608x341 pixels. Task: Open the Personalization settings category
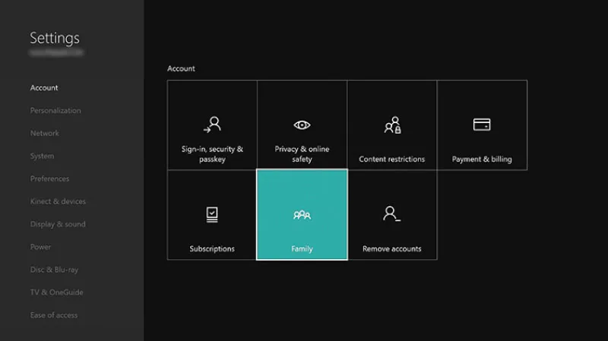[x=55, y=111]
